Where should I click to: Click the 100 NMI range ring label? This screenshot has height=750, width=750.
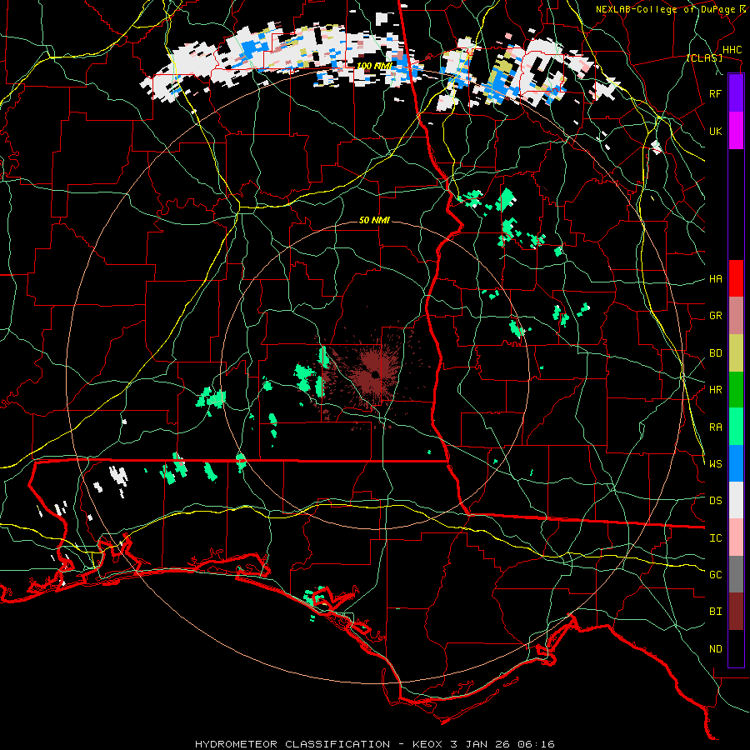click(374, 66)
